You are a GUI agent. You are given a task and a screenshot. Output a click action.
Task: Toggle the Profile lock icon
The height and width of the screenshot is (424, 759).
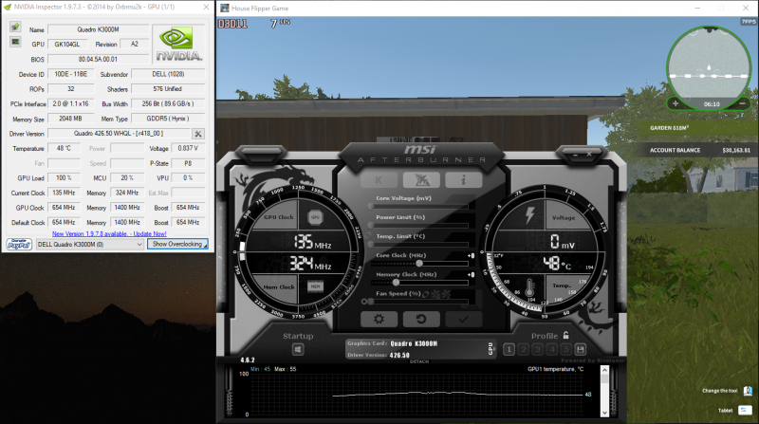point(565,335)
